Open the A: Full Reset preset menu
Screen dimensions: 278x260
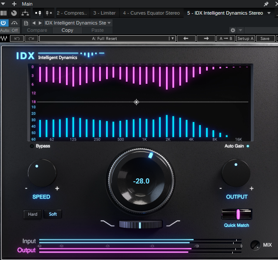(104, 39)
